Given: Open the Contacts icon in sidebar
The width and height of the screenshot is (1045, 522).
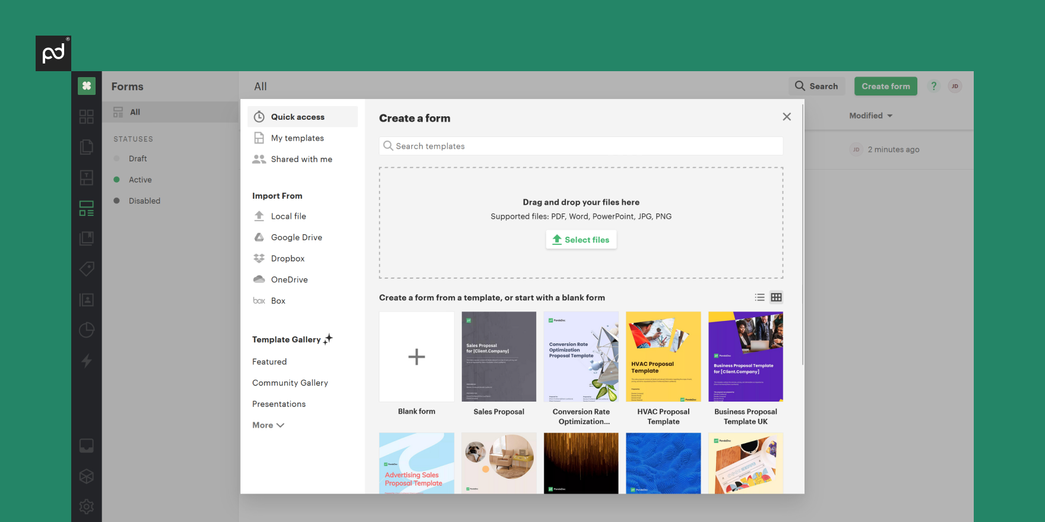Looking at the screenshot, I should (87, 300).
